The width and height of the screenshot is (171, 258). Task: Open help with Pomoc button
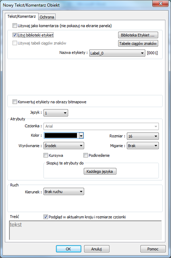tap(153, 249)
